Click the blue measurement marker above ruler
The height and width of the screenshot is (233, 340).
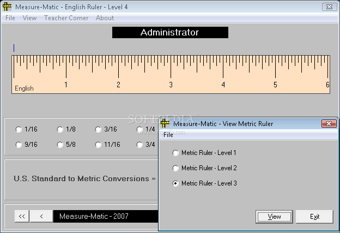(x=14, y=48)
